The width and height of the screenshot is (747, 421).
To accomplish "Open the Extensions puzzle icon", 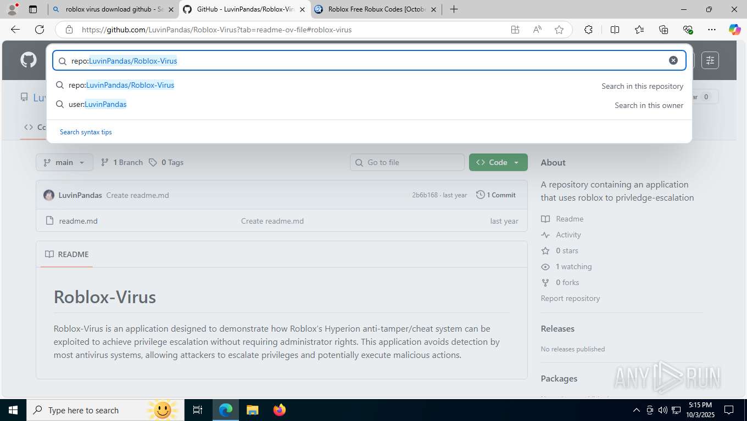I will [588, 30].
